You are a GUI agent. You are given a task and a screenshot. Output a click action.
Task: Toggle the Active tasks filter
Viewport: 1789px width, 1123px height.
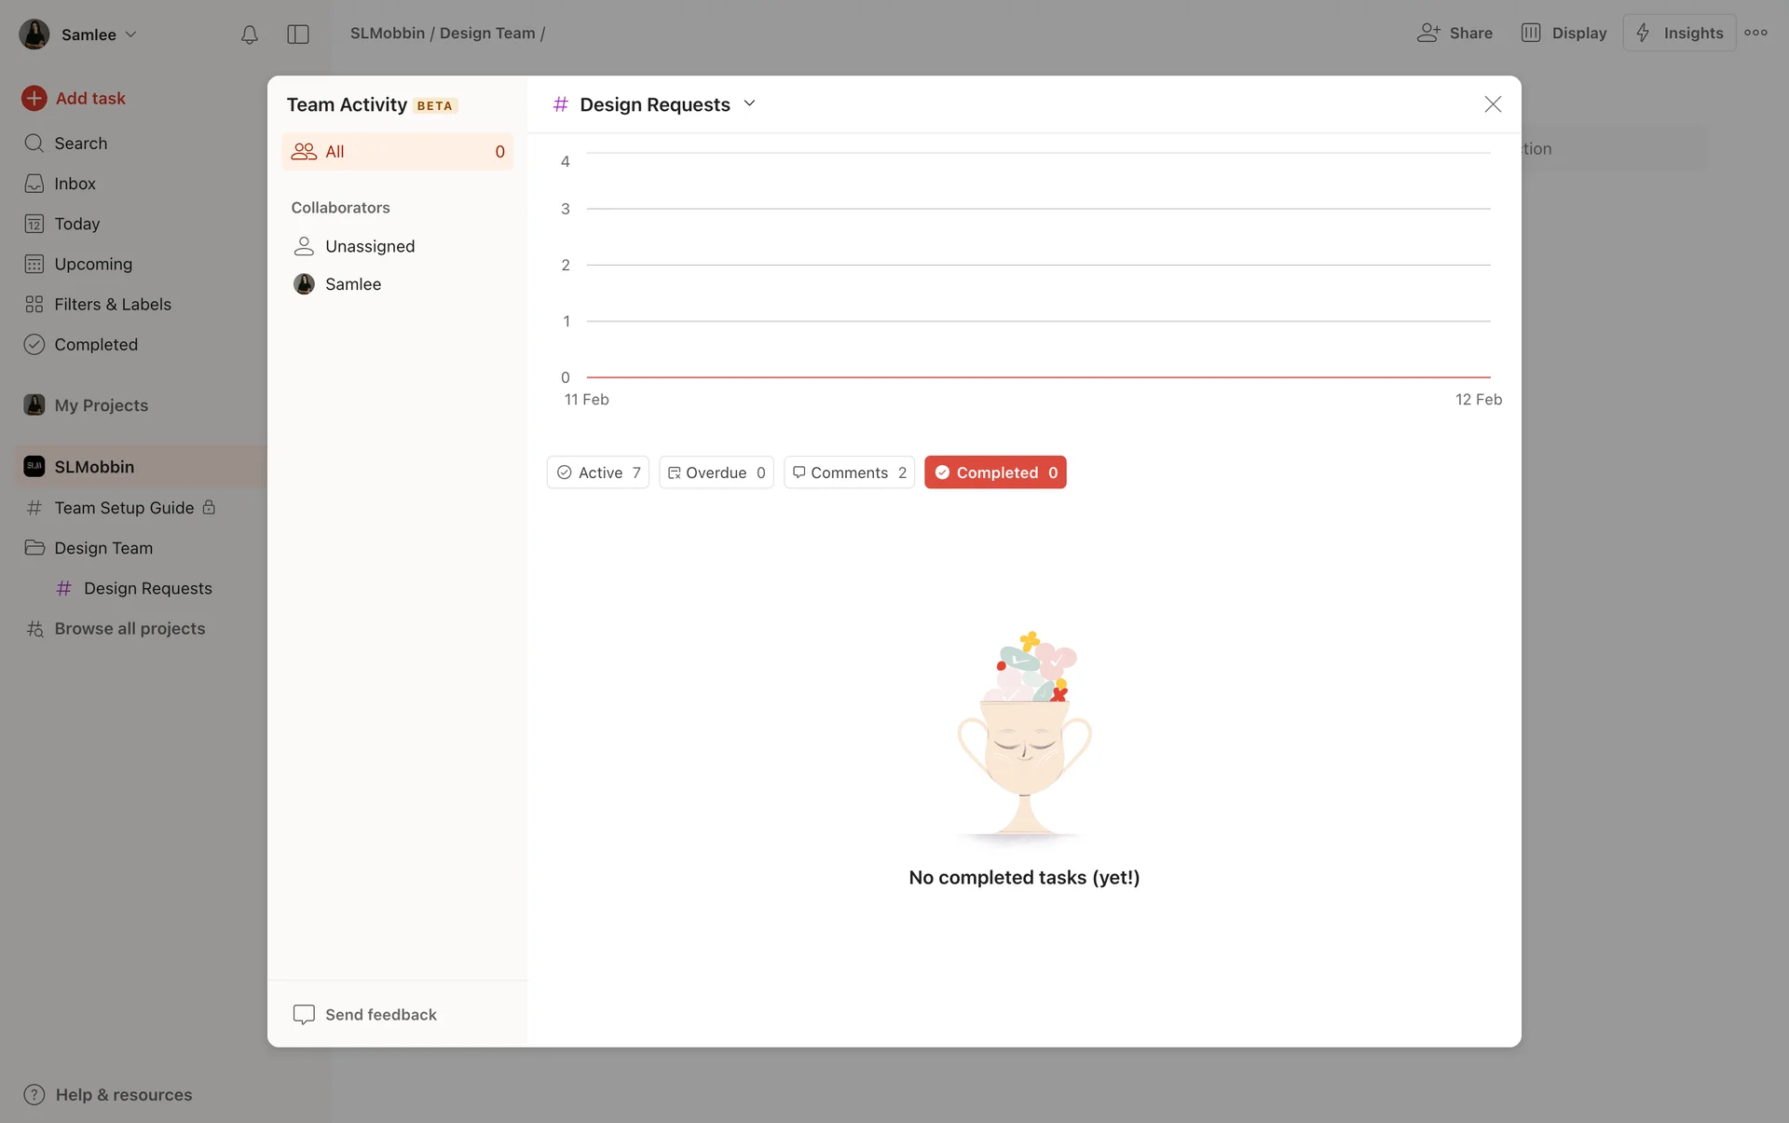point(597,472)
